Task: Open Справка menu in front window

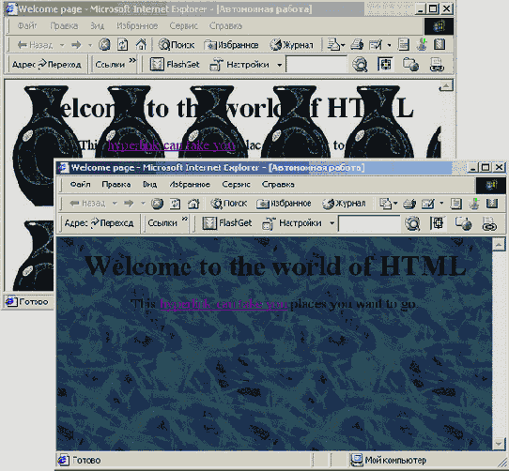Action: (278, 185)
